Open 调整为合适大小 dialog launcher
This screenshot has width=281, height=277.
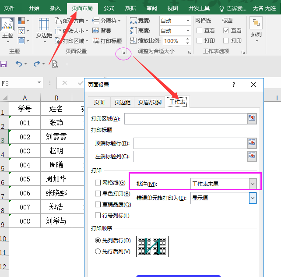190,52
